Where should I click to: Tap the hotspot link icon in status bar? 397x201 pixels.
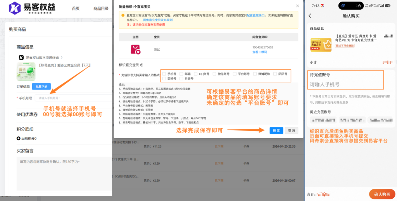click(x=371, y=5)
